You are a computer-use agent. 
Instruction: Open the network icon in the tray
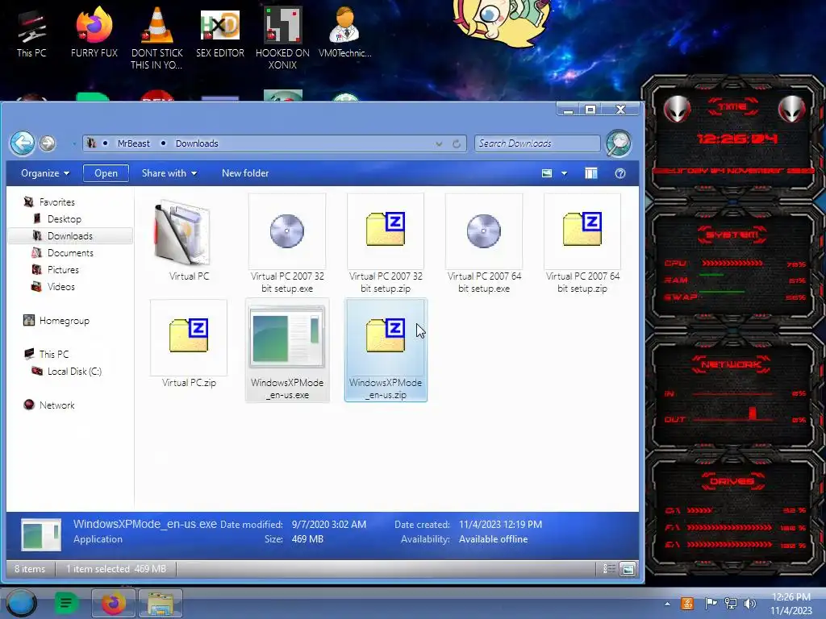731,604
